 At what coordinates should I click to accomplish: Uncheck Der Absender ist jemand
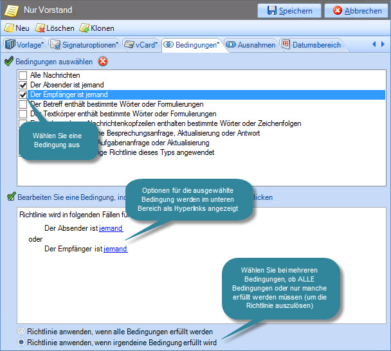pyautogui.click(x=23, y=85)
